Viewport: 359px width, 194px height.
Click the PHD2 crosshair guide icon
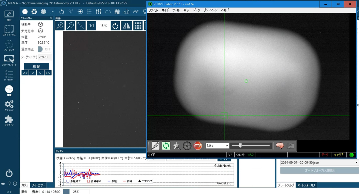(x=187, y=146)
